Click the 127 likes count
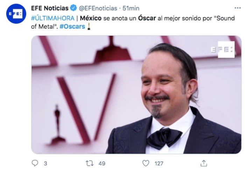Screen dimensions: 245x170 coord(159,163)
